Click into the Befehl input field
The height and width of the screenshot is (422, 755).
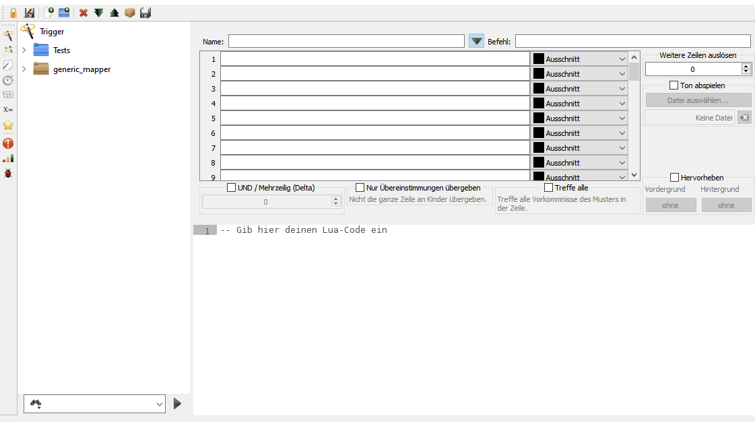(x=632, y=41)
